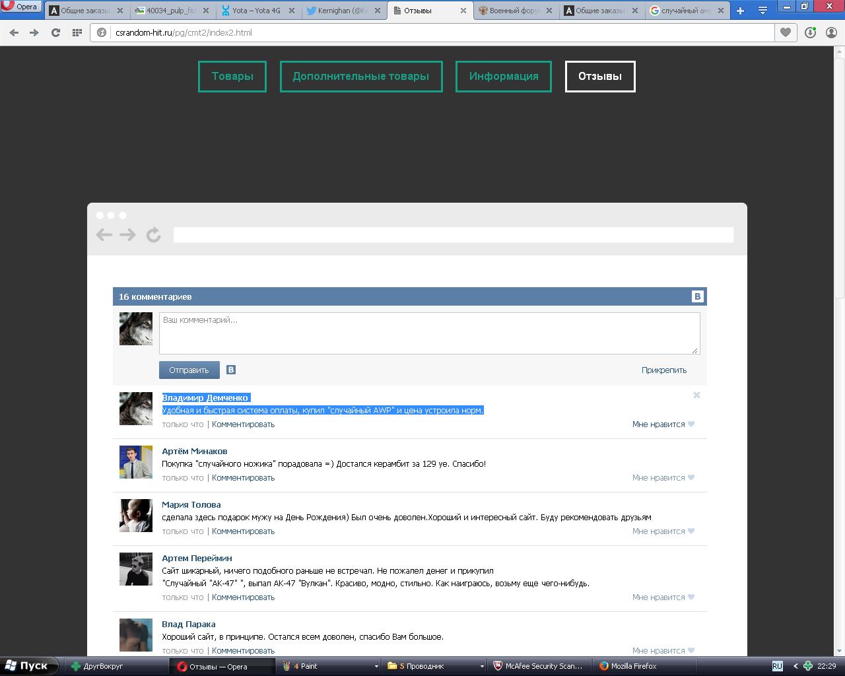Focus the Ваш комментарий text box

[x=429, y=333]
